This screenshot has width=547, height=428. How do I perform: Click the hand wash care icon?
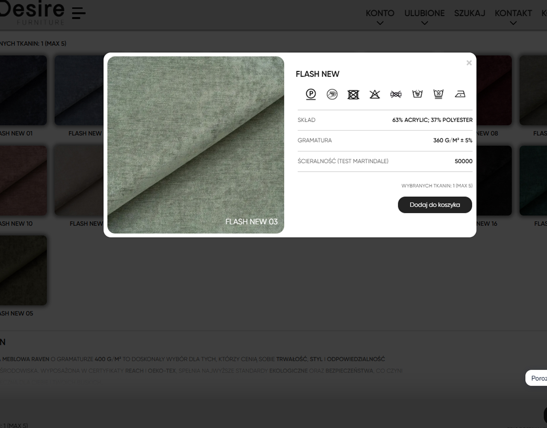pos(417,94)
